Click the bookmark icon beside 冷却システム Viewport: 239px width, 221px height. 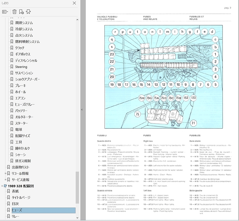pyautogui.click(x=12, y=29)
